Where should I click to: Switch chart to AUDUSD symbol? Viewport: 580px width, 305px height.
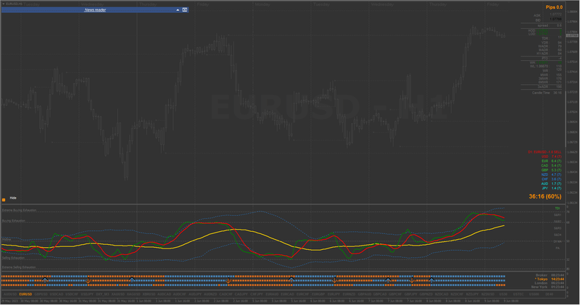[x=10, y=294]
